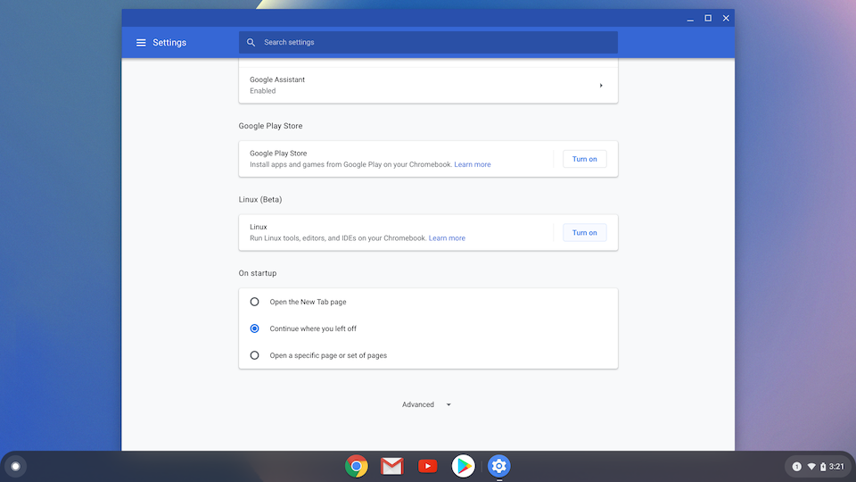
Task: Close the Settings window
Action: [x=726, y=18]
